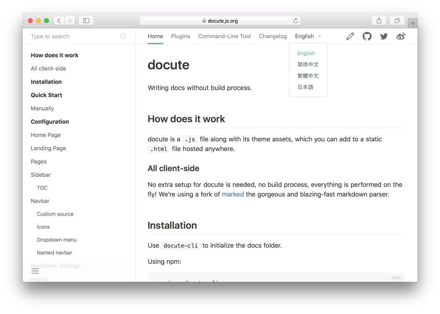
Task: Open the Weibo icon link
Action: [401, 36]
